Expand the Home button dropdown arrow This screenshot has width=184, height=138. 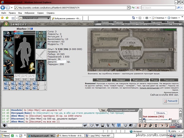[137, 18]
